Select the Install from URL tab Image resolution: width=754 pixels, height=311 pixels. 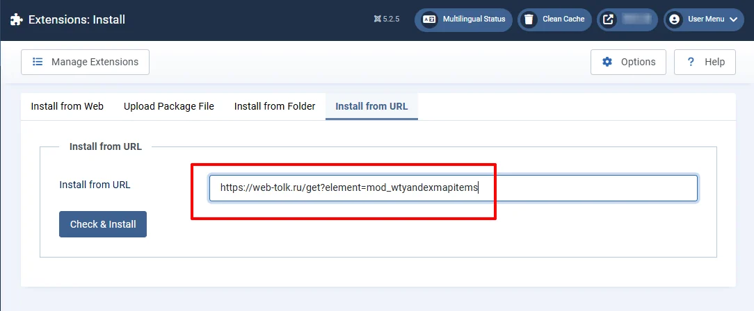tap(371, 106)
